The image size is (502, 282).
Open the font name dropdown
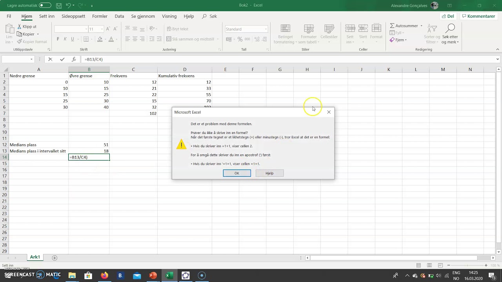point(86,29)
